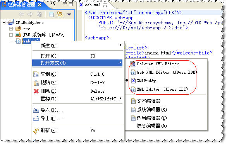Choose 刷新(F) in context menu
Viewport: 227px width, 144px height.
tap(77, 130)
